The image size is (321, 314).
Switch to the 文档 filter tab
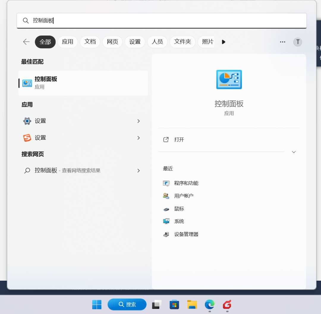(x=90, y=42)
